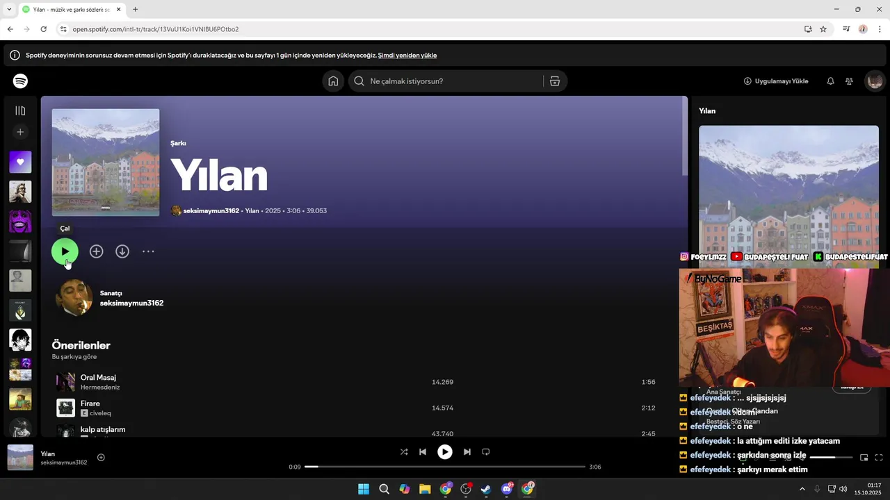Click bottom player play/pause button
Image resolution: width=890 pixels, height=500 pixels.
[445, 452]
